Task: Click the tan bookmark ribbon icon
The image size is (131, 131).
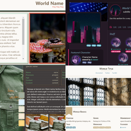Action: point(69,111)
